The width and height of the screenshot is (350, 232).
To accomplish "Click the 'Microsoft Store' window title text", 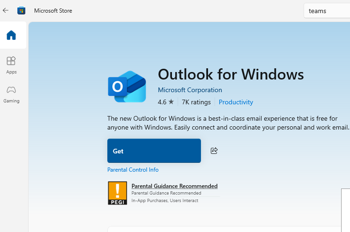I will click(53, 10).
